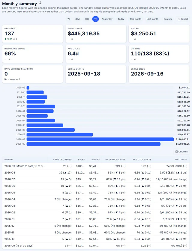Click the Series Starts 2025-09-18 card
The image size is (192, 251).
96,74
